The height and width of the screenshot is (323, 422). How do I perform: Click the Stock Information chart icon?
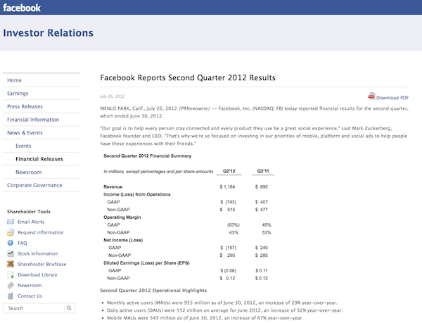click(11, 253)
